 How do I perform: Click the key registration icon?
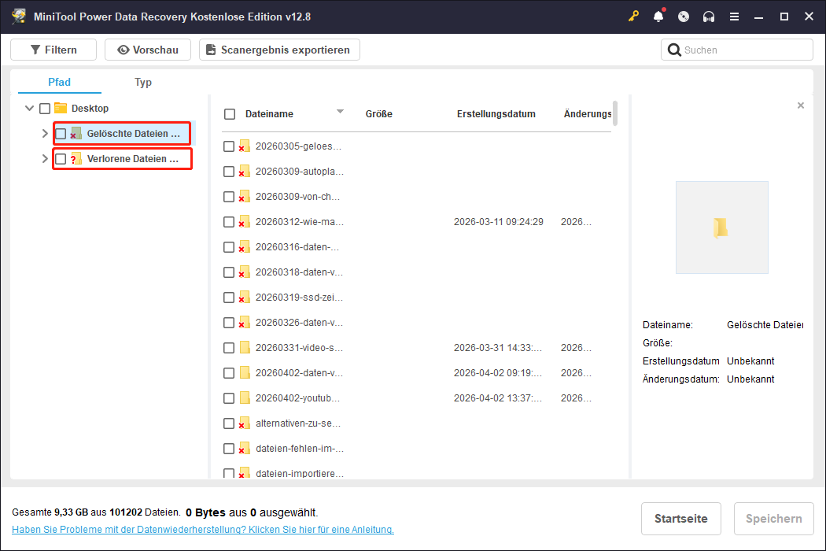pos(633,17)
